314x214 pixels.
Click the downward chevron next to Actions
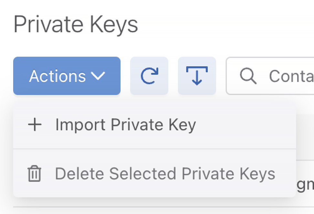pyautogui.click(x=98, y=76)
